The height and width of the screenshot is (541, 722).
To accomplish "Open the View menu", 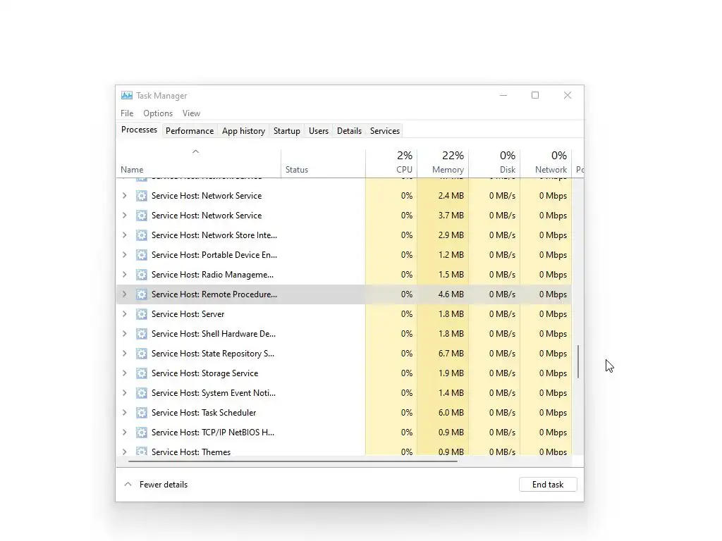I will 191,113.
